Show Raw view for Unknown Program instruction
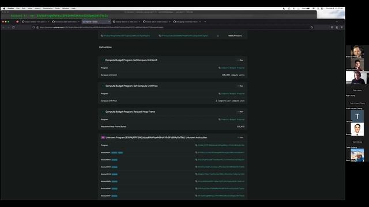This screenshot has height=207, width=369. click(240, 138)
